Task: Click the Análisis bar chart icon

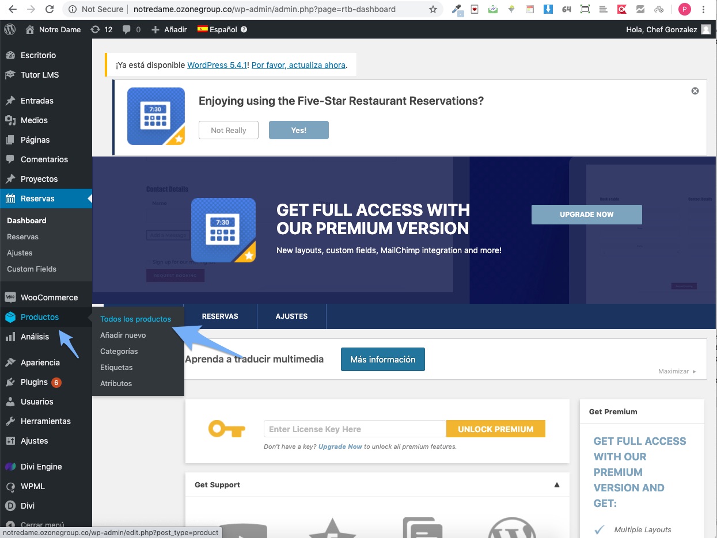Action: click(x=10, y=337)
